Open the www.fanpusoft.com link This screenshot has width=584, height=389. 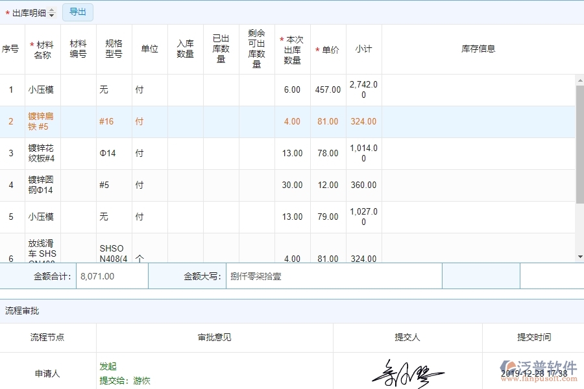(539, 377)
